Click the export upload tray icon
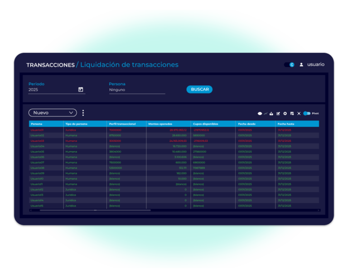 pos(271,114)
